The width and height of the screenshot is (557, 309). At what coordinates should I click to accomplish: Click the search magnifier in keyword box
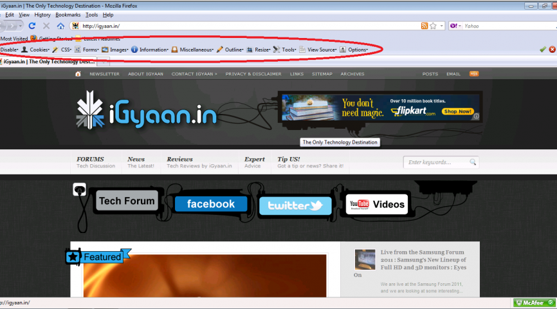coord(473,162)
